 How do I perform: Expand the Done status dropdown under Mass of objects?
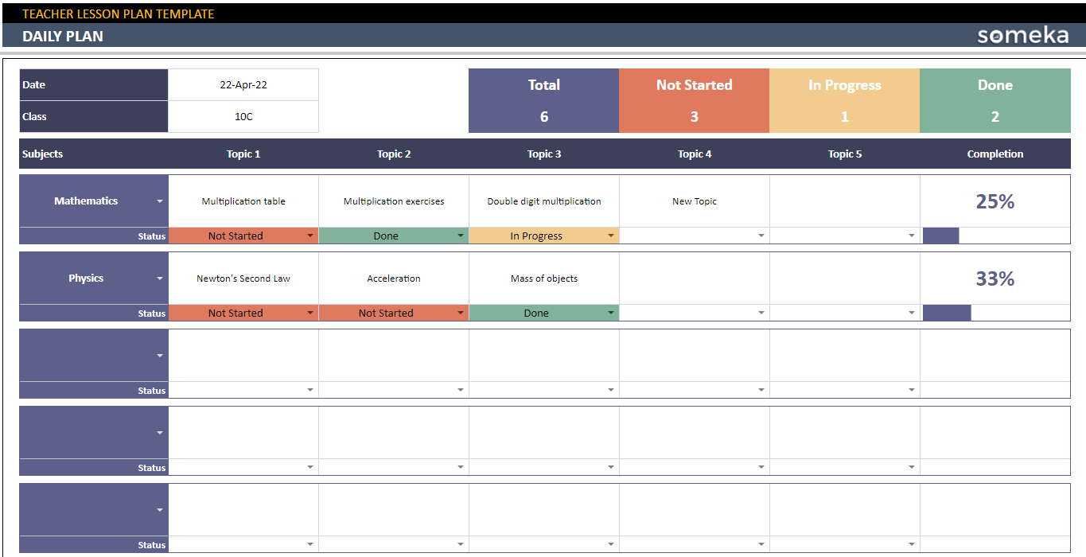(x=611, y=313)
